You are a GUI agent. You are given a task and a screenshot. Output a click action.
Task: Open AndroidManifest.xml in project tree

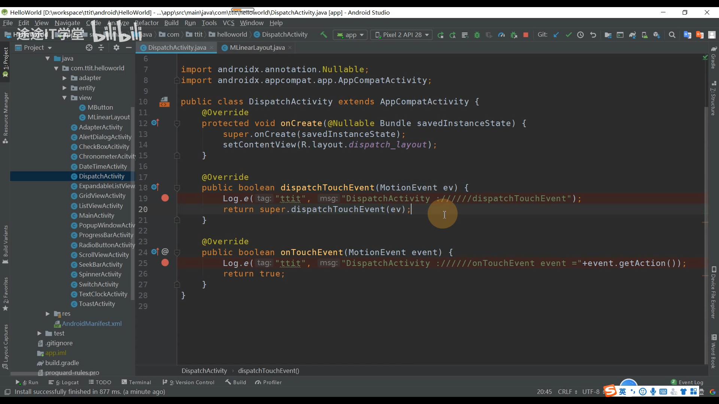tap(92, 324)
